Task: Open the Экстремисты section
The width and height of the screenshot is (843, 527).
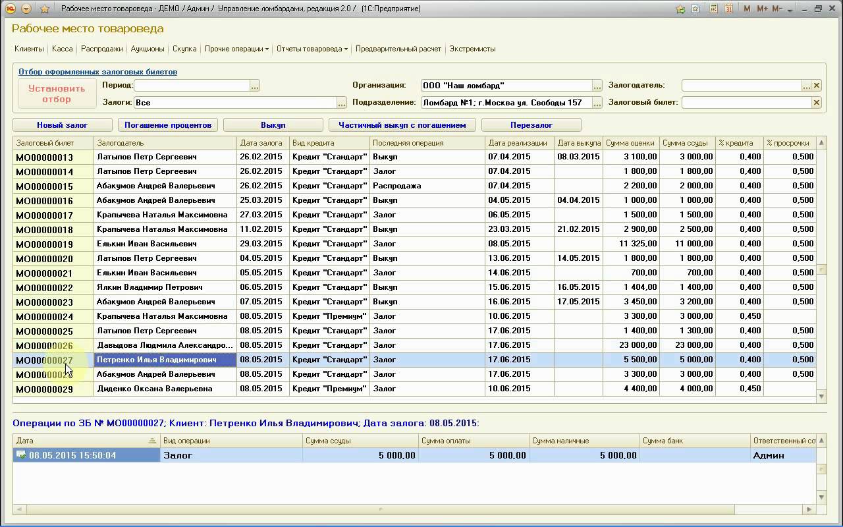Action: tap(472, 49)
